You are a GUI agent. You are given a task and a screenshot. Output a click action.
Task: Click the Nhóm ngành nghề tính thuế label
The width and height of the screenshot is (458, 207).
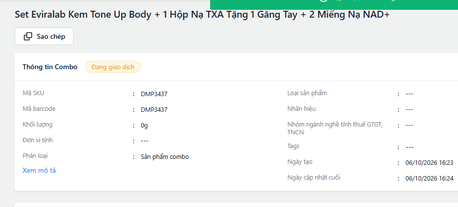pos(335,129)
